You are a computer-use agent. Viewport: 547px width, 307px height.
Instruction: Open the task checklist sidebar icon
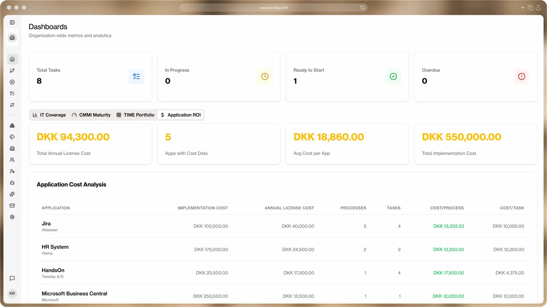[x=12, y=94]
